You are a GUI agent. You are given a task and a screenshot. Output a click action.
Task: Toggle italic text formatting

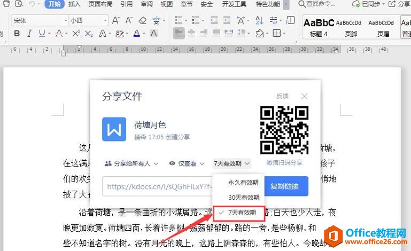pos(29,34)
